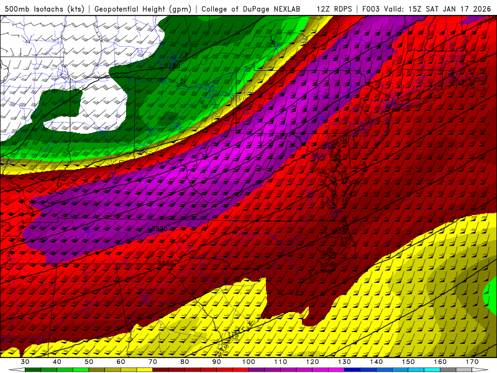Click the 30 value on the color scale
This screenshot has width=497, height=373.
(25, 362)
